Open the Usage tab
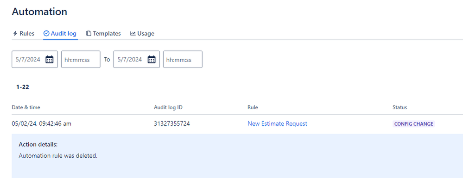This screenshot has height=178, width=463. pyautogui.click(x=142, y=33)
